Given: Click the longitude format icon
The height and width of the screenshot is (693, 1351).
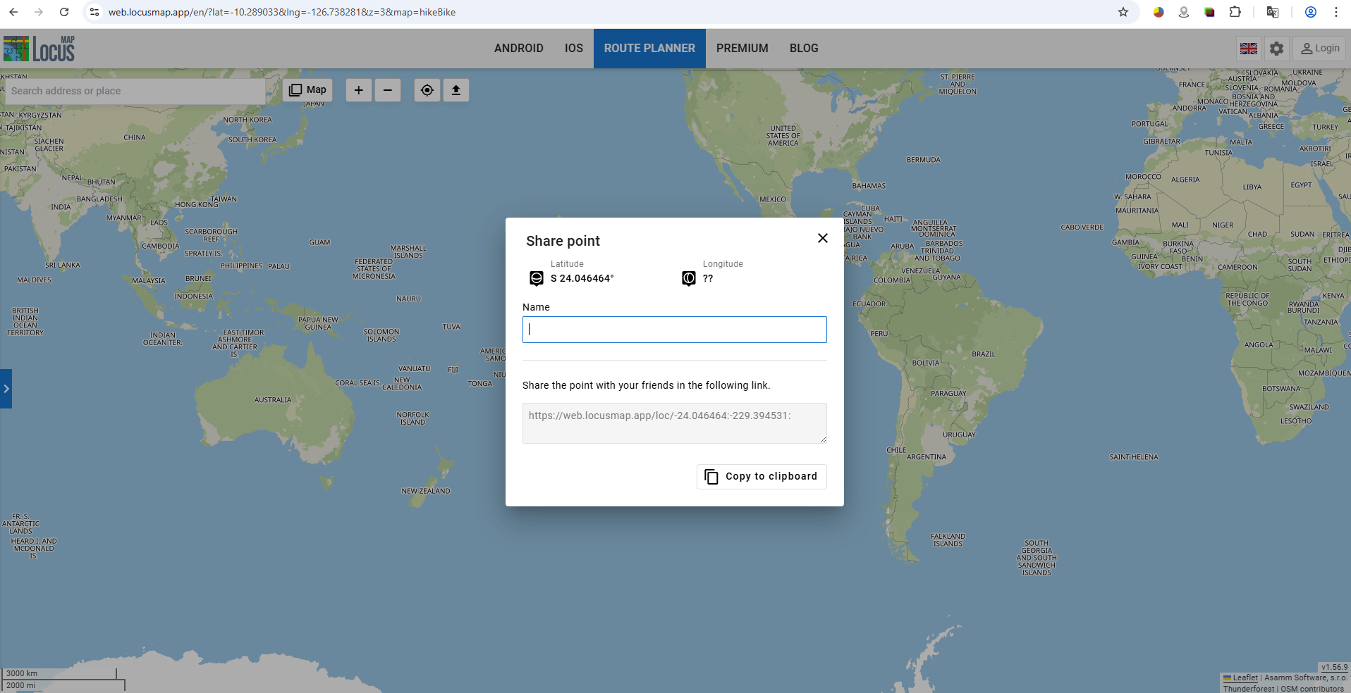Looking at the screenshot, I should (x=689, y=278).
